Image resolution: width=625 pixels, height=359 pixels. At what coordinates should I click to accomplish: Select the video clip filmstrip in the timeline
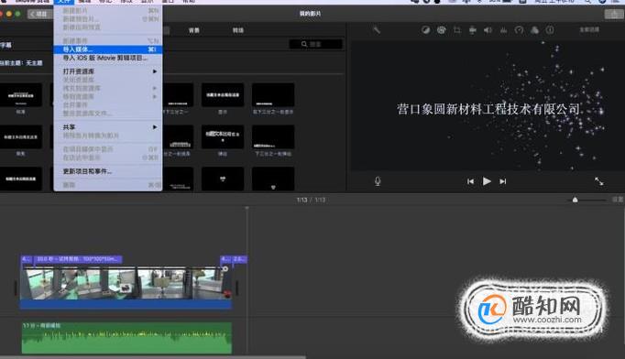click(126, 283)
